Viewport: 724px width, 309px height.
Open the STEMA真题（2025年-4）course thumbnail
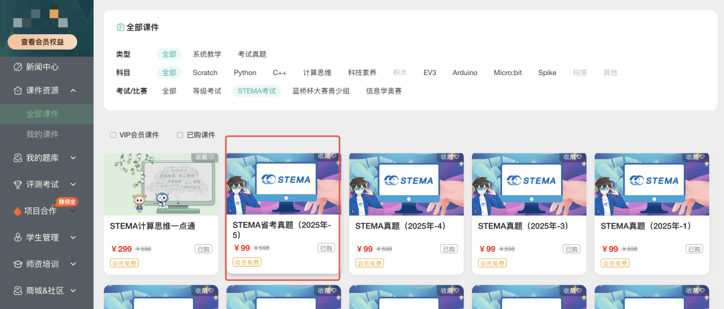coord(406,184)
